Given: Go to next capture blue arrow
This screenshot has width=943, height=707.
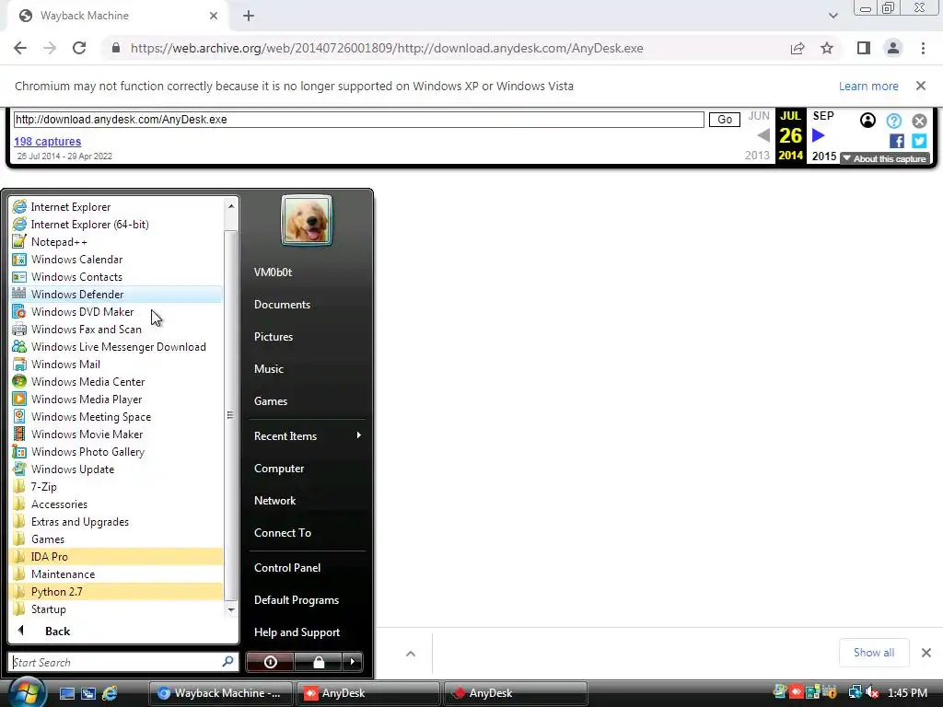Looking at the screenshot, I should tap(819, 135).
